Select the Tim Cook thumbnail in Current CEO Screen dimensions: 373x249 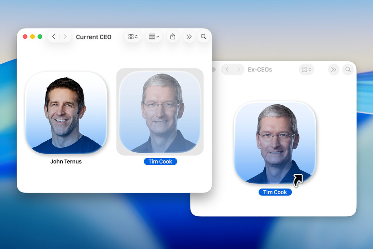point(160,112)
